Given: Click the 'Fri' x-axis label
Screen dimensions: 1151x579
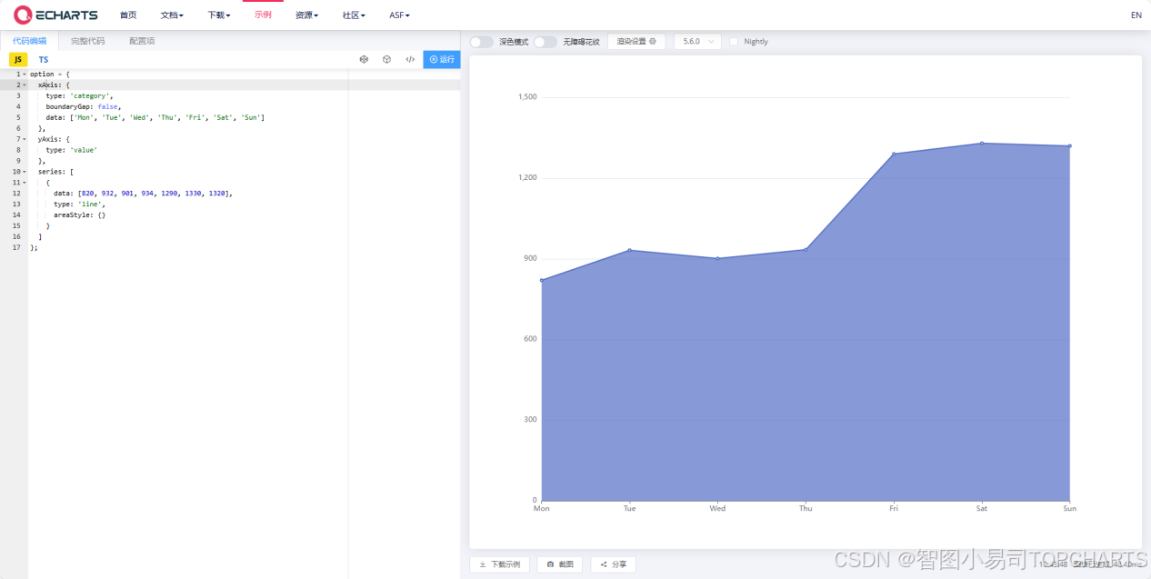Looking at the screenshot, I should coord(894,509).
